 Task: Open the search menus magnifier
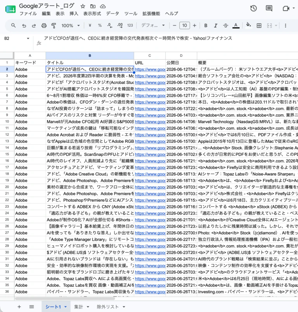[13, 26]
